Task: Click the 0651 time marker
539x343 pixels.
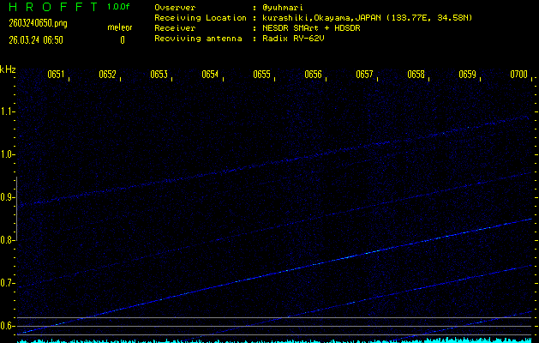Action: click(56, 75)
